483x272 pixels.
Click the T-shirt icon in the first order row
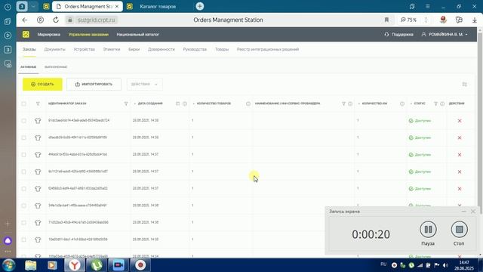pyautogui.click(x=38, y=121)
